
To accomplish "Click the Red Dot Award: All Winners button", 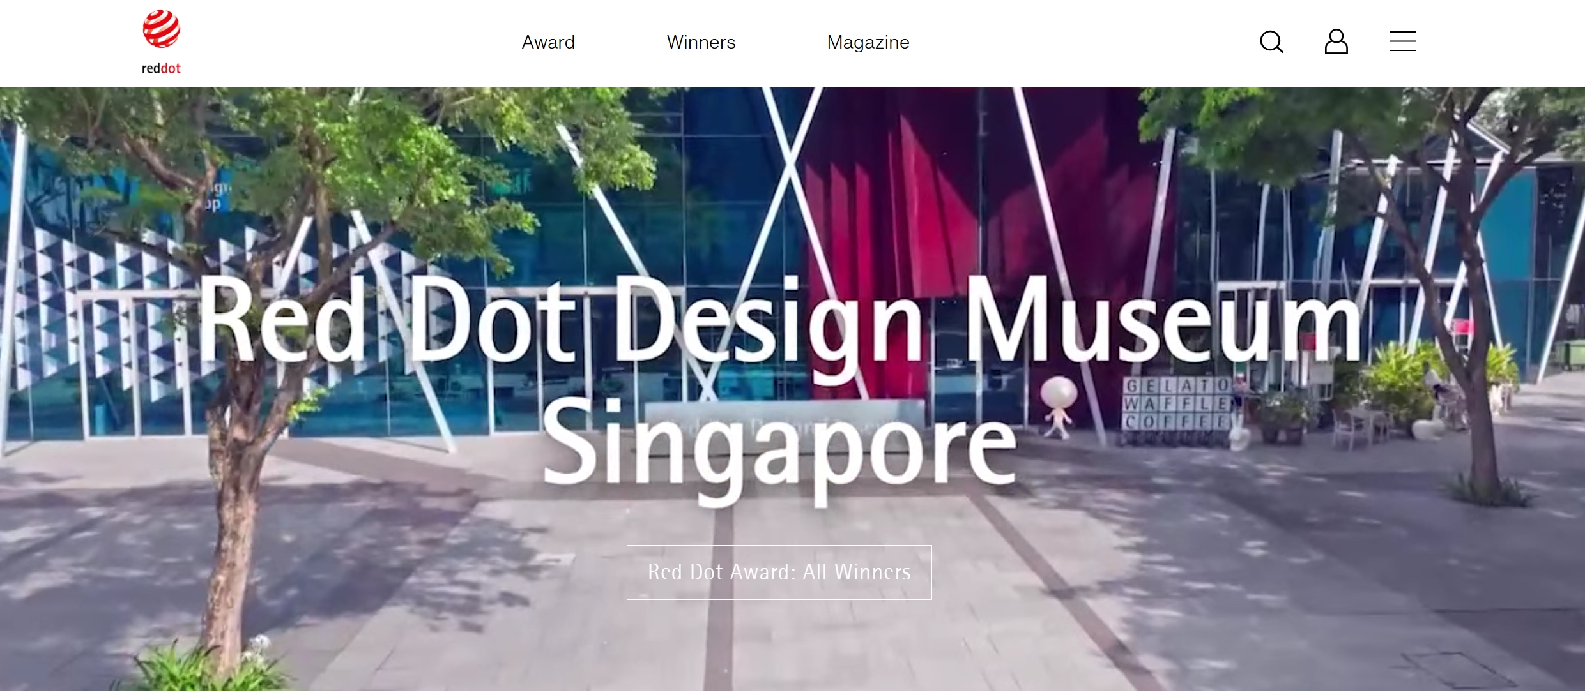I will [x=779, y=572].
